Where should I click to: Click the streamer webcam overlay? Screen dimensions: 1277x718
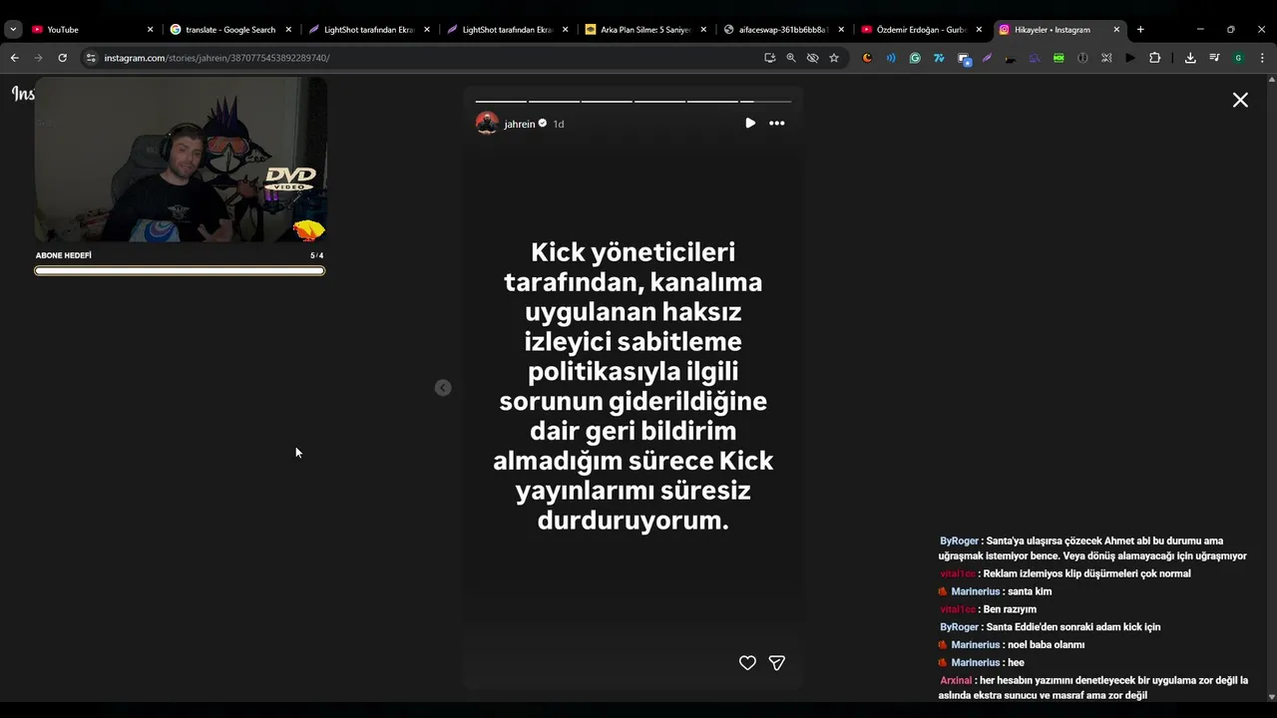coord(181,160)
